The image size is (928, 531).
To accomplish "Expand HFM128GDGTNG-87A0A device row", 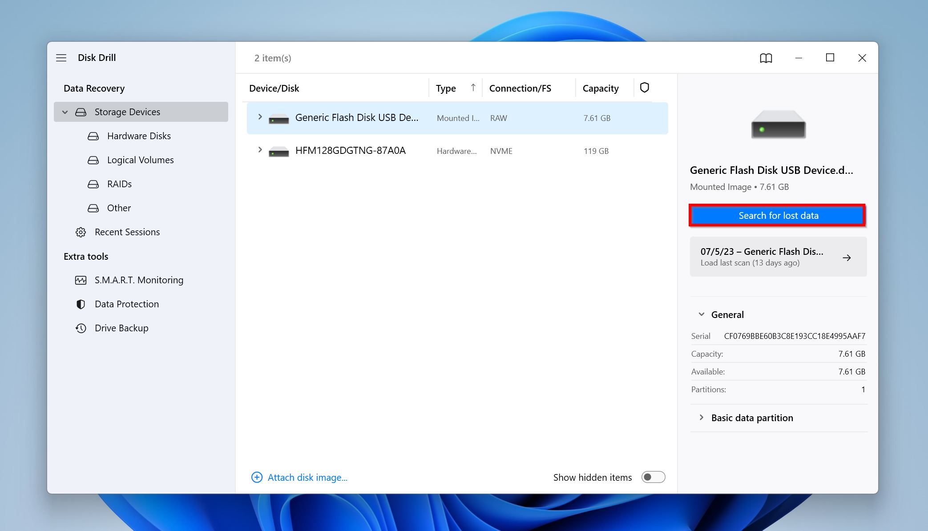I will click(259, 151).
